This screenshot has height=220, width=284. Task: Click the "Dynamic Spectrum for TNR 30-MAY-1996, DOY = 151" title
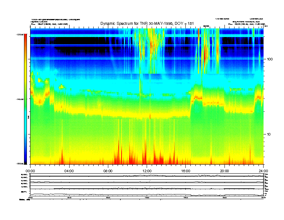tap(147, 23)
